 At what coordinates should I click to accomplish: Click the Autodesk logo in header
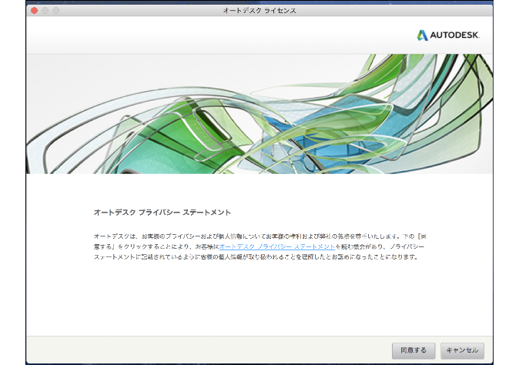point(448,35)
